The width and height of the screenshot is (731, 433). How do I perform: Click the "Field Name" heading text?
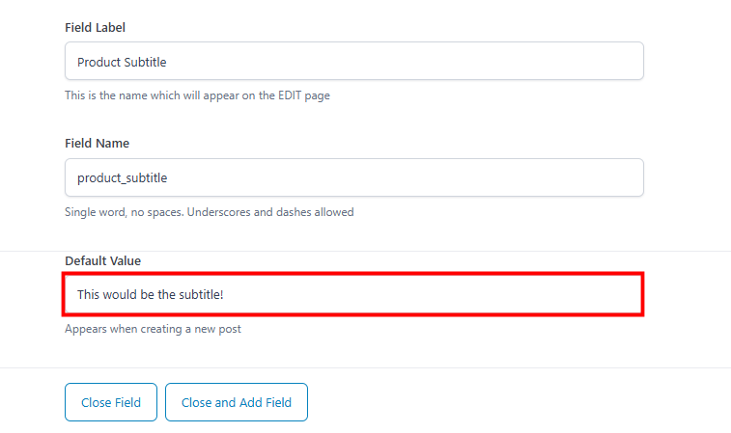pyautogui.click(x=97, y=144)
